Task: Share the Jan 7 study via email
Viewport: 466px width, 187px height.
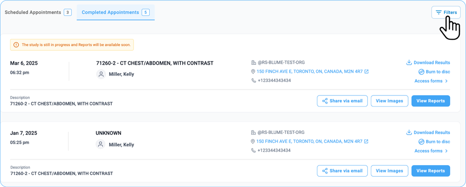Action: click(x=342, y=171)
